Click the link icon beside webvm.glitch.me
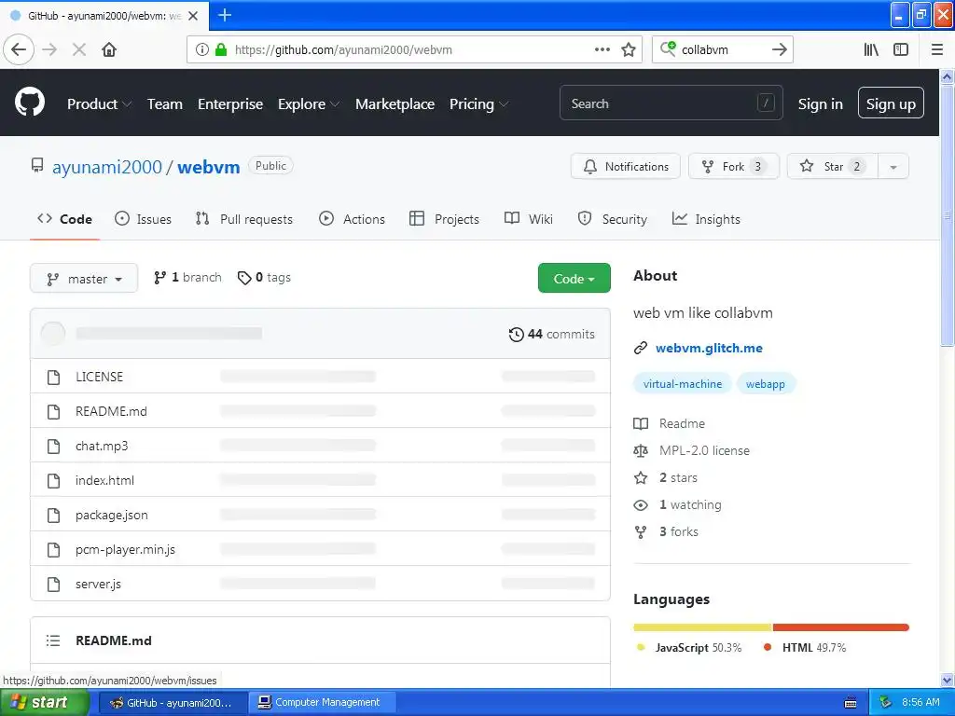Viewport: 955px width, 716px height. point(640,349)
